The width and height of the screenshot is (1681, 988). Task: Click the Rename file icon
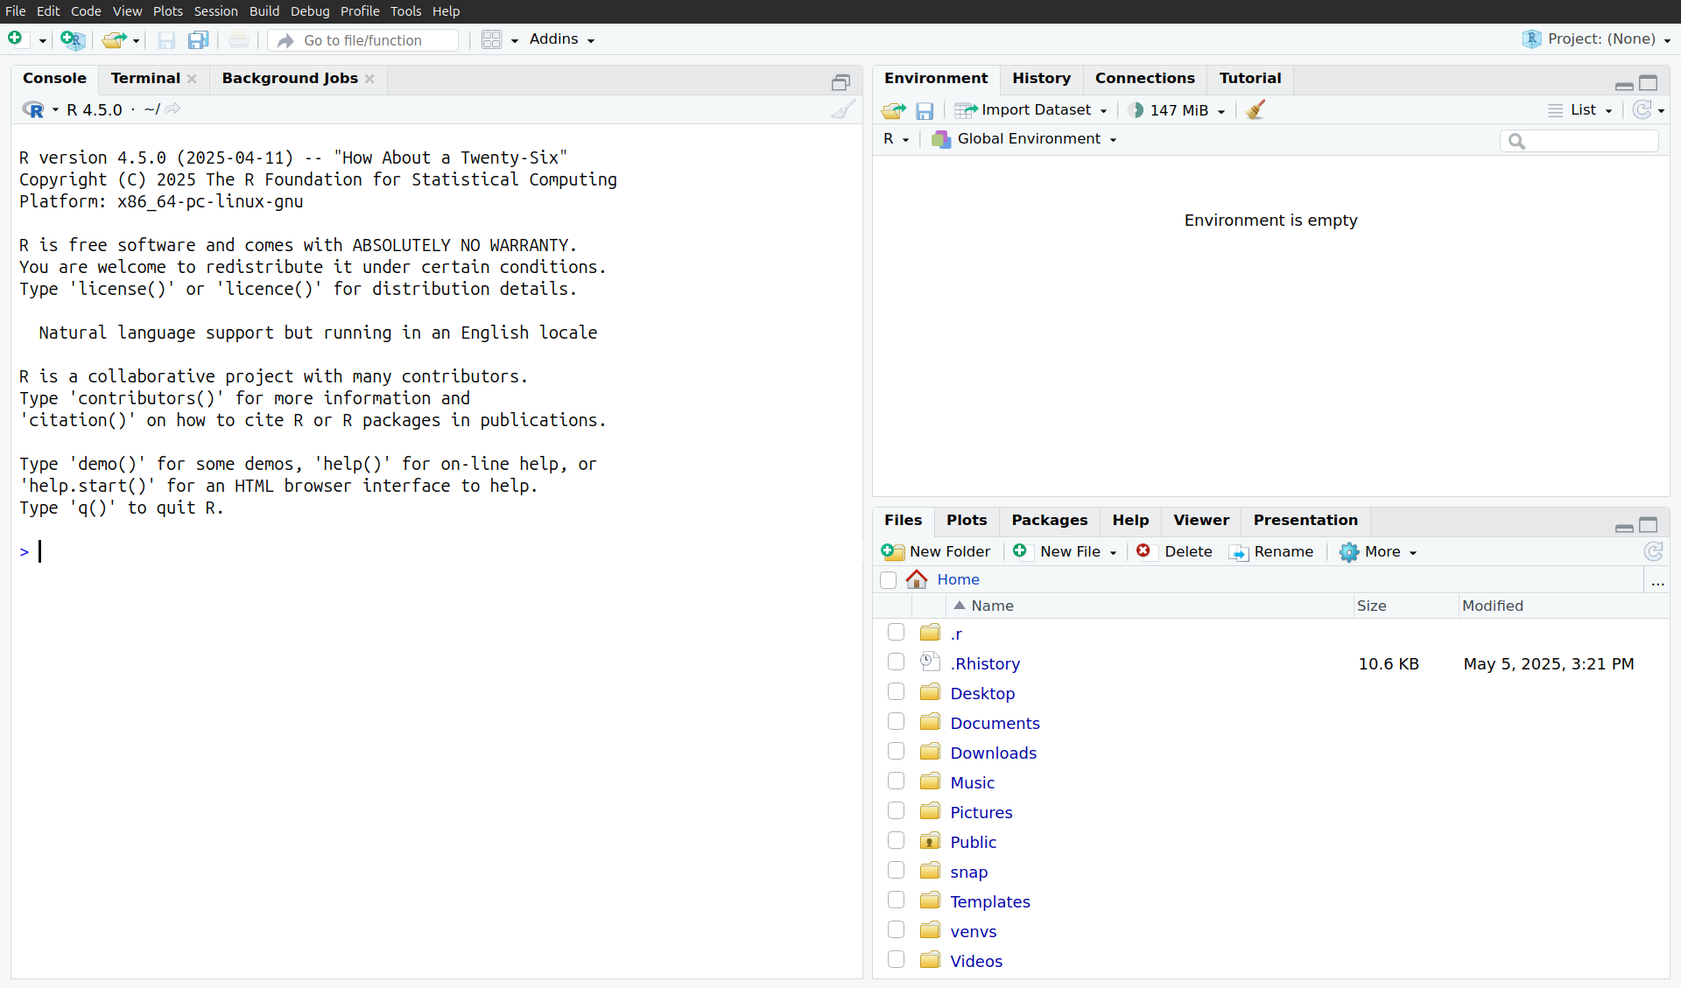(1239, 552)
